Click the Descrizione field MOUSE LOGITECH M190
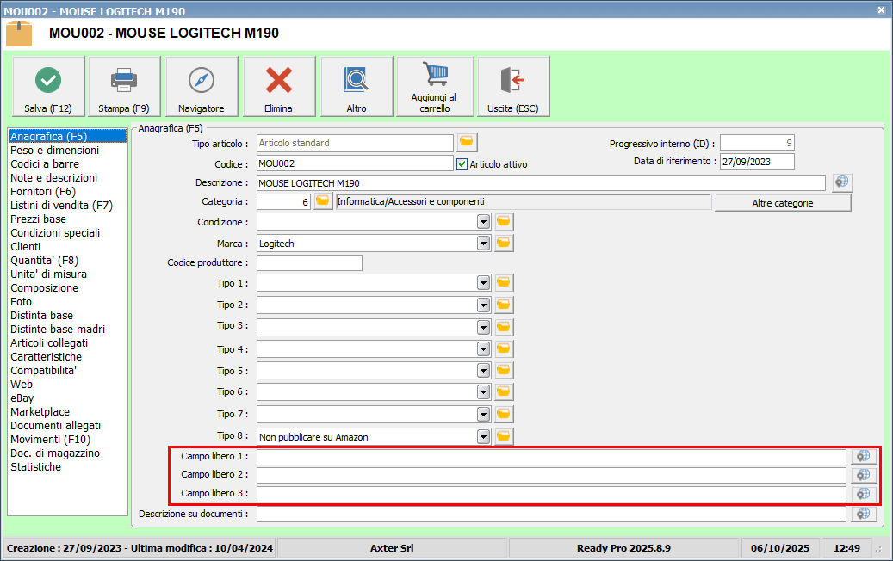This screenshot has width=893, height=561. 541,183
